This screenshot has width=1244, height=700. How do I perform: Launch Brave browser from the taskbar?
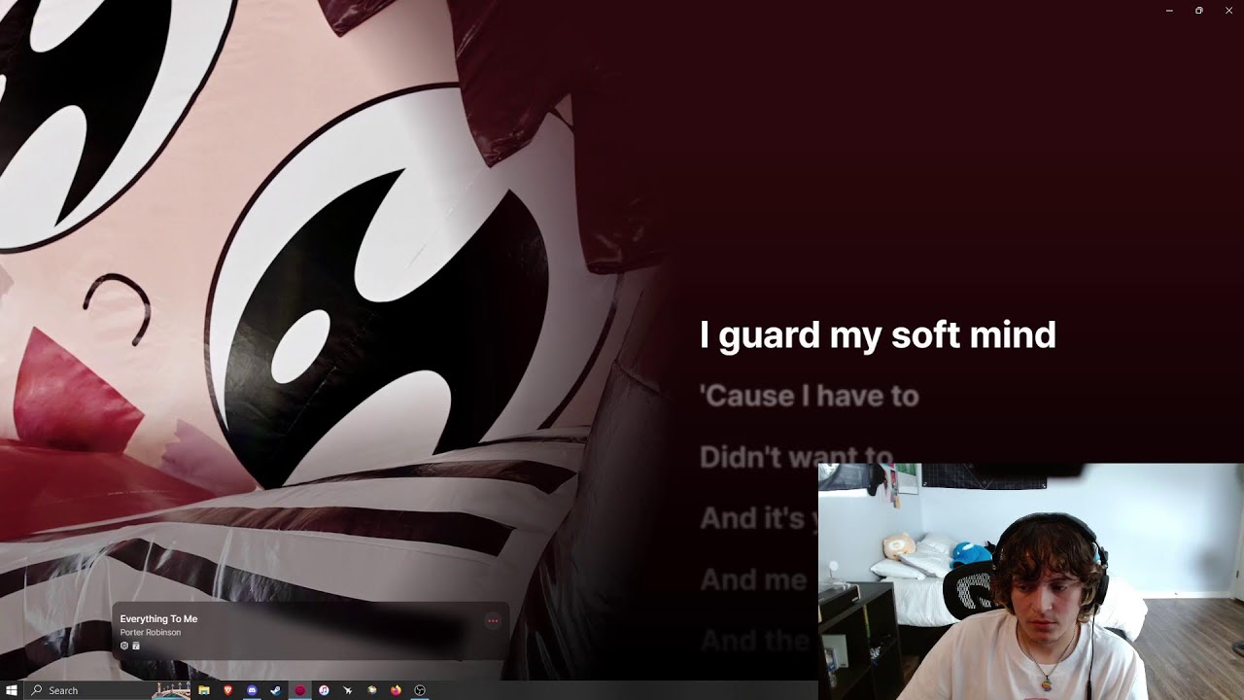pyautogui.click(x=228, y=690)
